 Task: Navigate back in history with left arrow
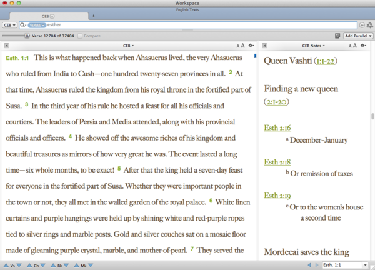(x=309, y=265)
